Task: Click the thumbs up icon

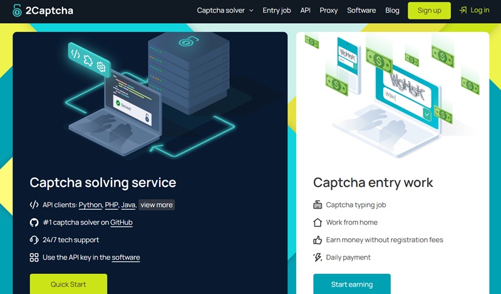Action: pos(318,240)
